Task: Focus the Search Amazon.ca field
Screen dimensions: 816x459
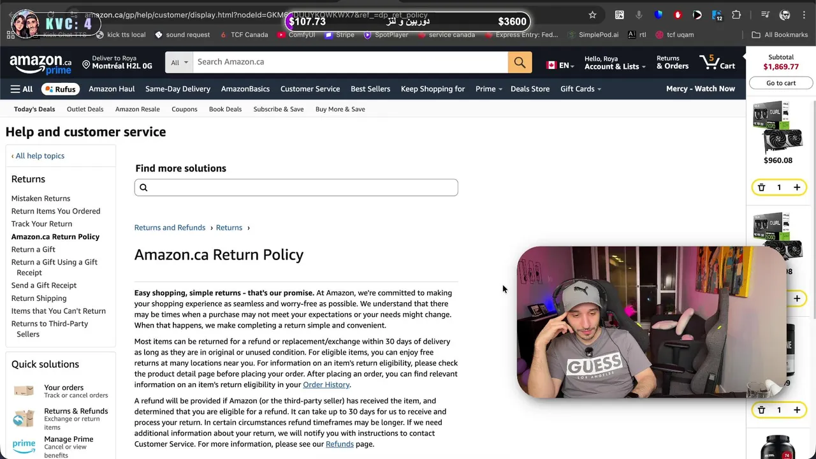Action: point(351,62)
